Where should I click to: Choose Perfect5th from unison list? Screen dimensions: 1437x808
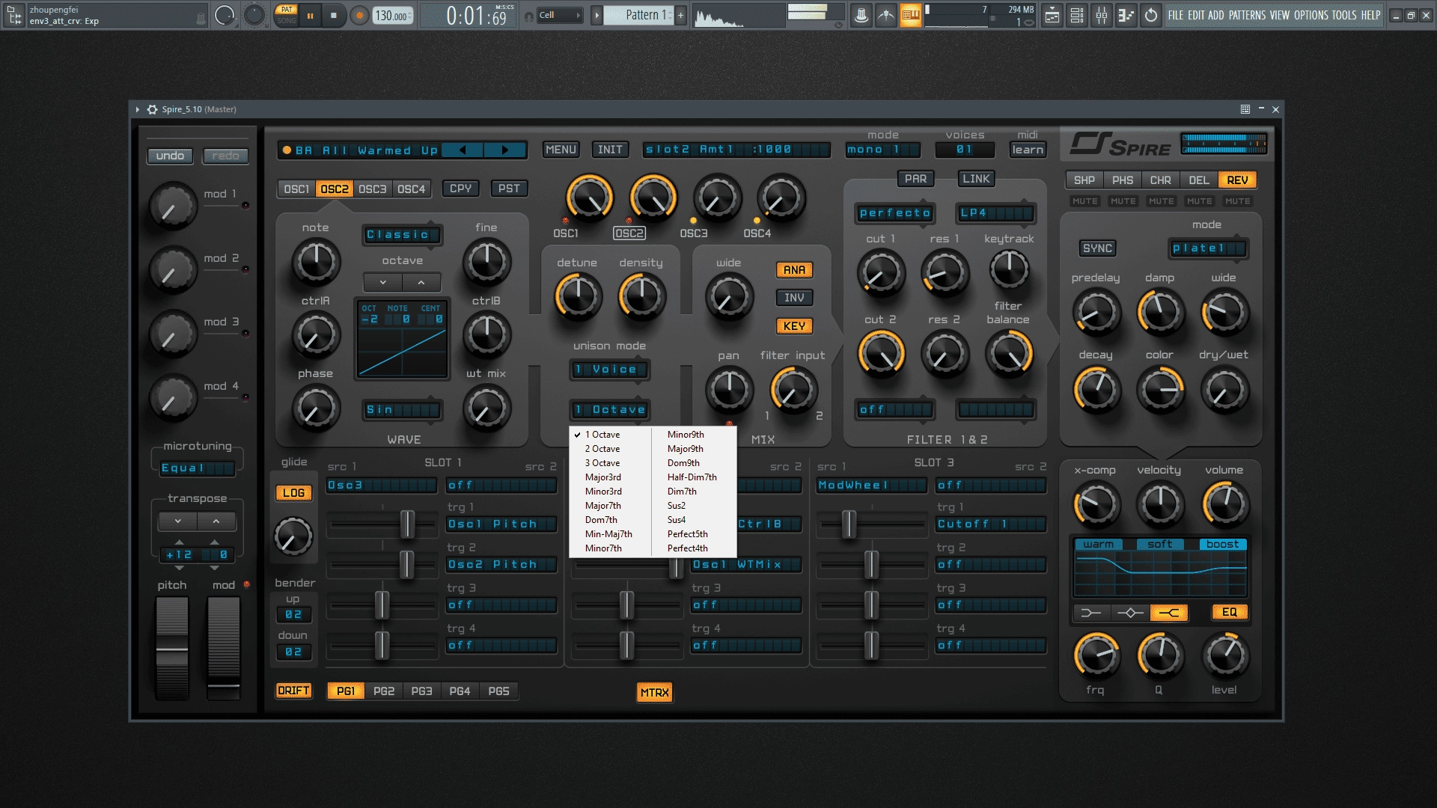[x=688, y=534]
